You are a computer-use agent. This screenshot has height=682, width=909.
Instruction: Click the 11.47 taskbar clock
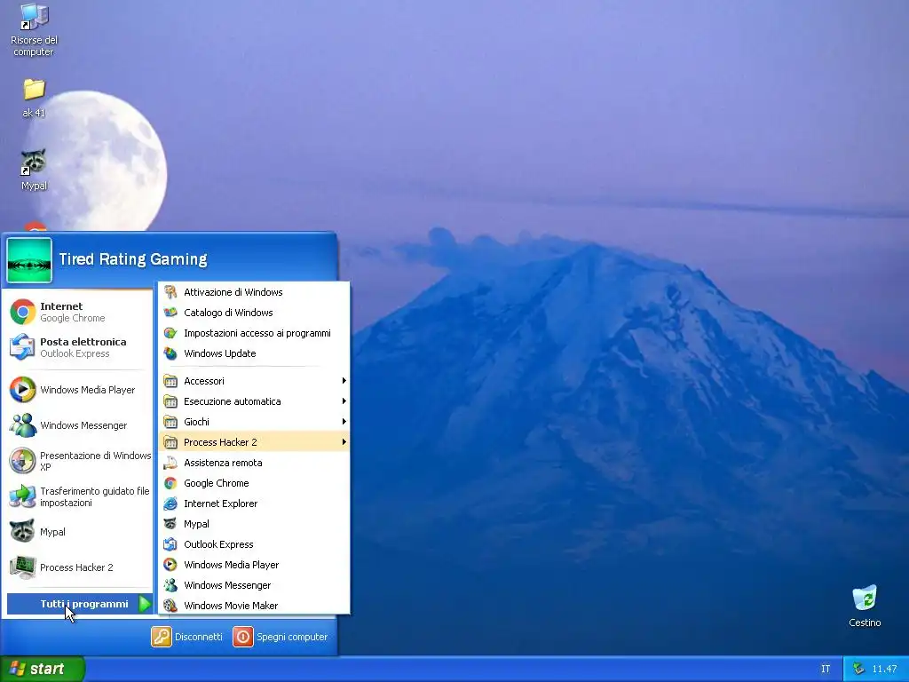(x=884, y=669)
